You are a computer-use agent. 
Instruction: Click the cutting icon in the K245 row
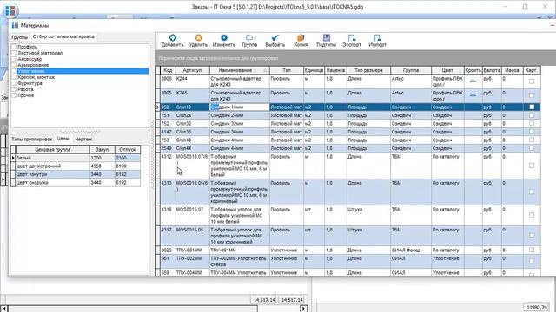pyautogui.click(x=473, y=95)
